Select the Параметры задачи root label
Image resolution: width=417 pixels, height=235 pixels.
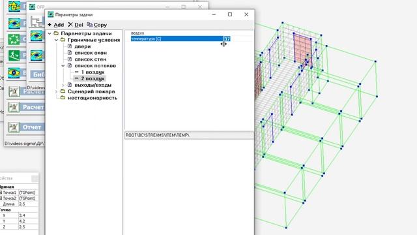86,33
